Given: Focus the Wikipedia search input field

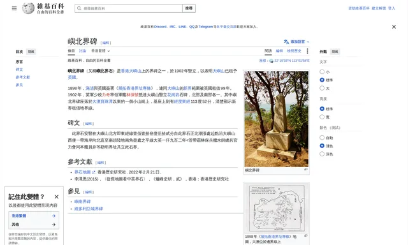Looking at the screenshot, I should 129,8.
